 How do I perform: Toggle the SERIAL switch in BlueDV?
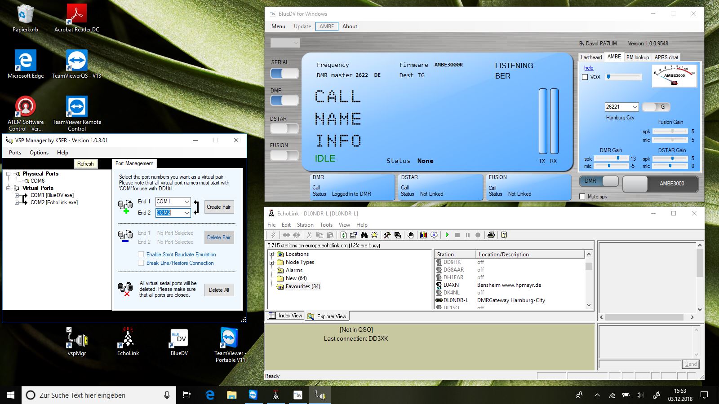284,73
